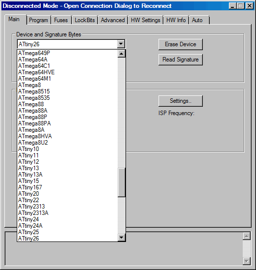Screen dimensions: 256x270
Task: Click the Read Signature button
Action: [x=181, y=60]
